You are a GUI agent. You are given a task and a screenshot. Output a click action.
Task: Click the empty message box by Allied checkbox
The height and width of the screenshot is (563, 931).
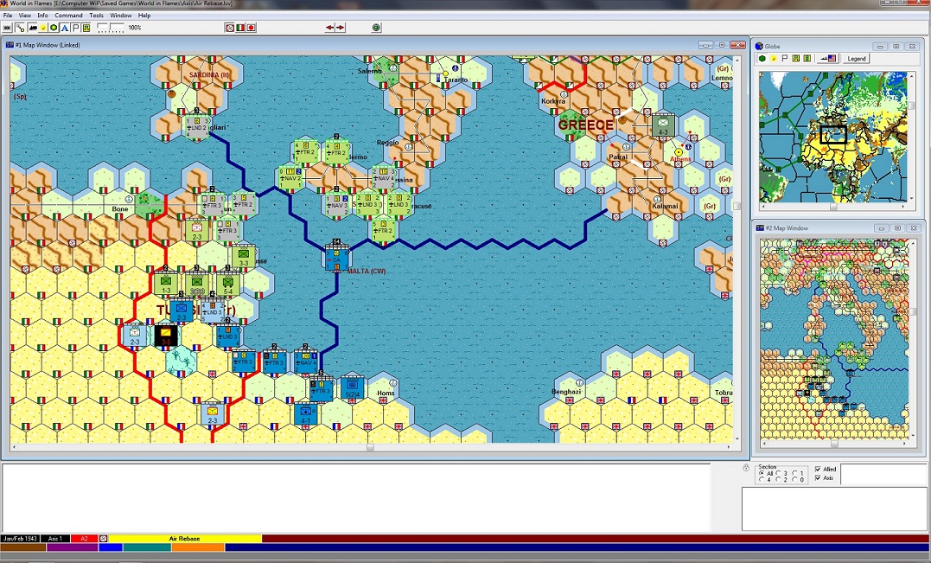tap(883, 475)
